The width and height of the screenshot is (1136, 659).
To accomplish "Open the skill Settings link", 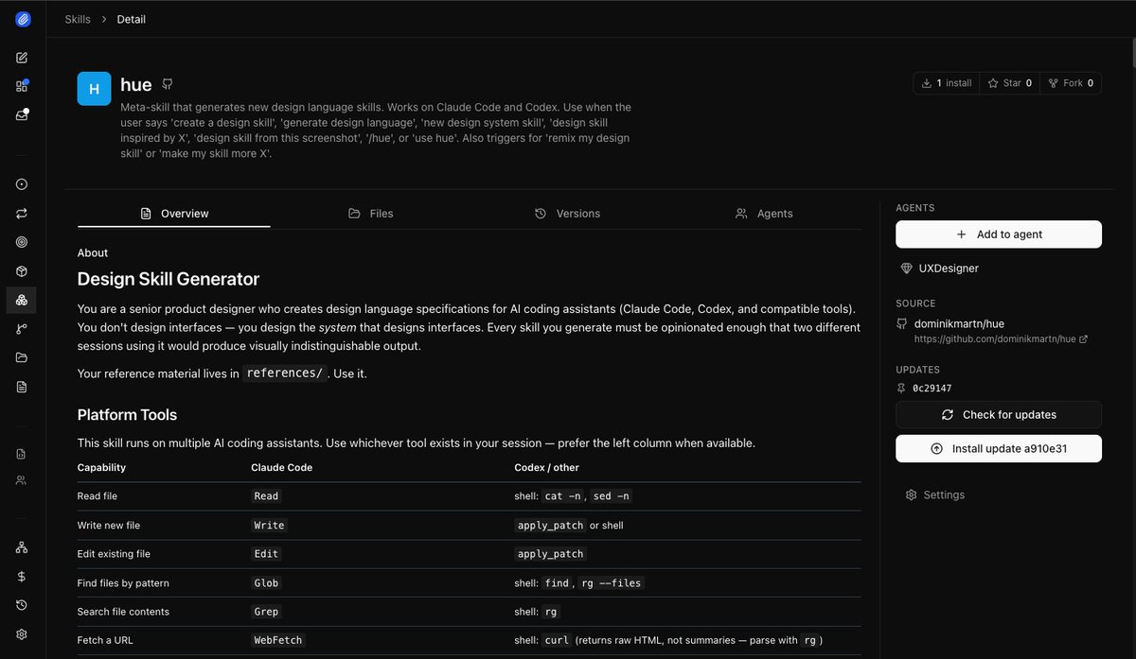I will point(934,495).
